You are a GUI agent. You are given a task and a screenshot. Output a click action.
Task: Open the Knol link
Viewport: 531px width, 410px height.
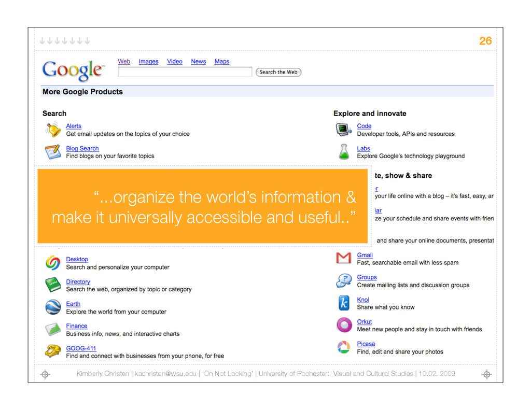coord(362,300)
